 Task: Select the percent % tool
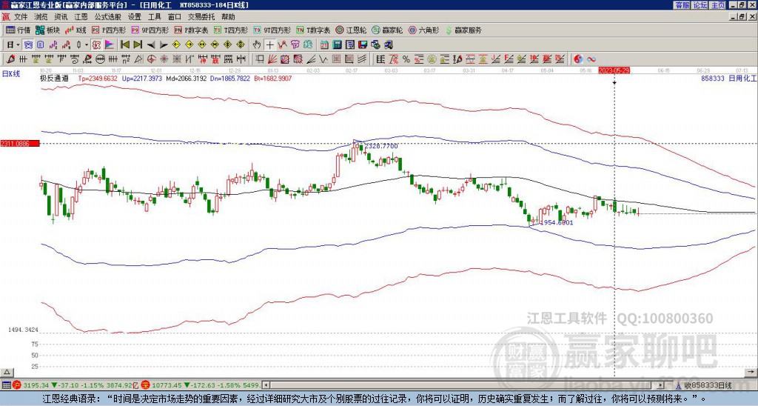coord(406,59)
